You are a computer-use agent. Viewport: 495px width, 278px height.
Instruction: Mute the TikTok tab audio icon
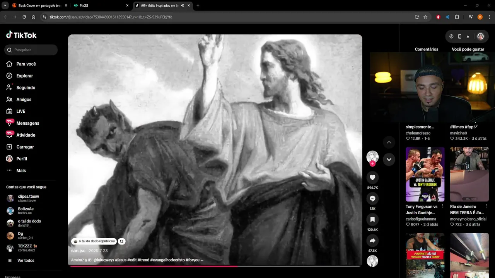coord(183,5)
